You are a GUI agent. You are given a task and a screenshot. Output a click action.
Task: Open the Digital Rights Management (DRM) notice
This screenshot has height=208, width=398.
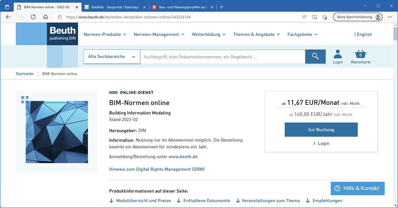157,169
